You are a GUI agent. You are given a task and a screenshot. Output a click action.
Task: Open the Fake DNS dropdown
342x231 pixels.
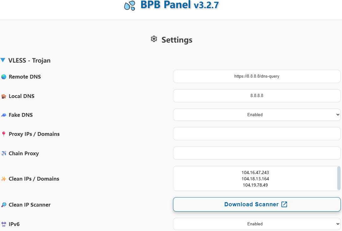click(257, 115)
